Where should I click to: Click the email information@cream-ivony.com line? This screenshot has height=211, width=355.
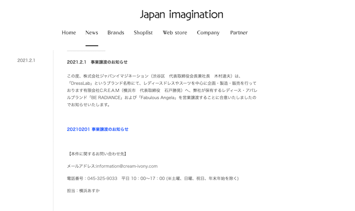[112, 166]
